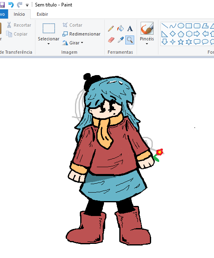Select the Line shape
The image size is (214, 258).
point(164,26)
